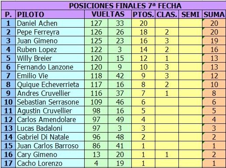Screen dimensions: 226x168
Task: Click Willy Breier's points cell showing 12
Action: point(143,58)
